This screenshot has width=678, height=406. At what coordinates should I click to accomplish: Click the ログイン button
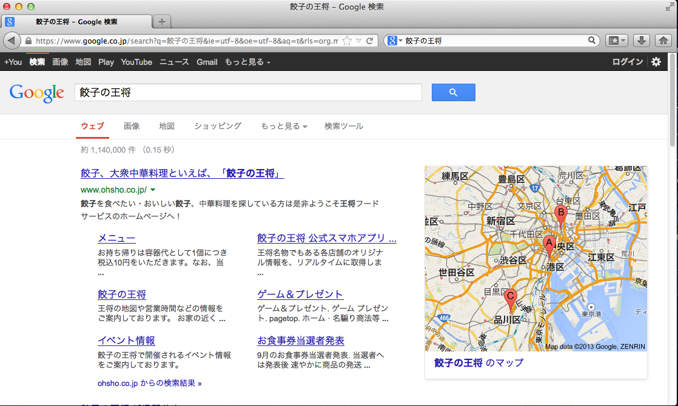click(x=628, y=62)
